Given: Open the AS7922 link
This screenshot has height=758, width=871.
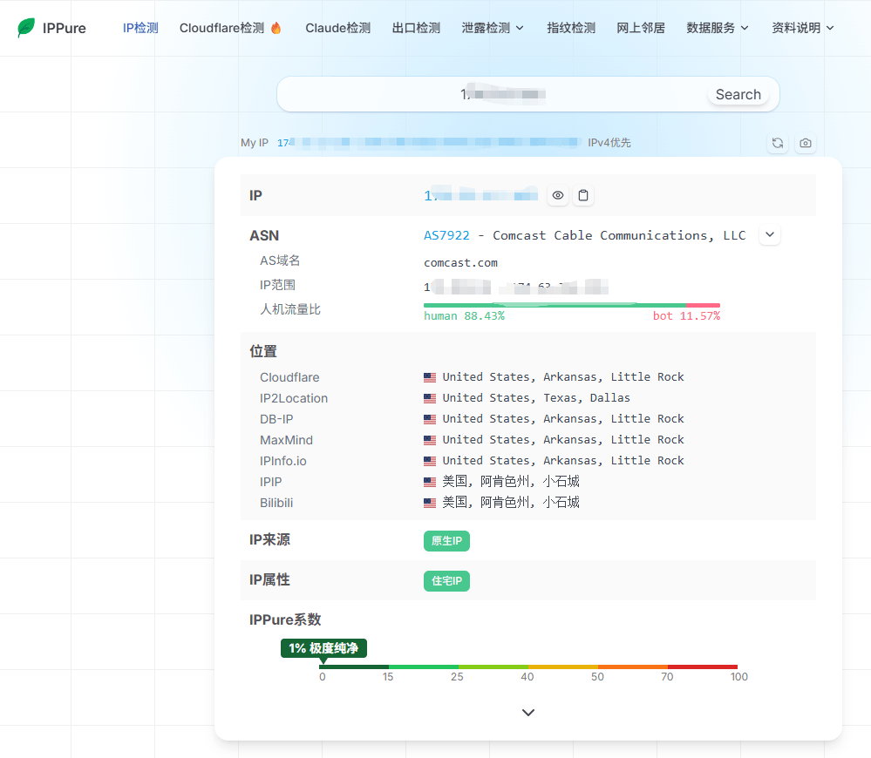Looking at the screenshot, I should coord(446,235).
